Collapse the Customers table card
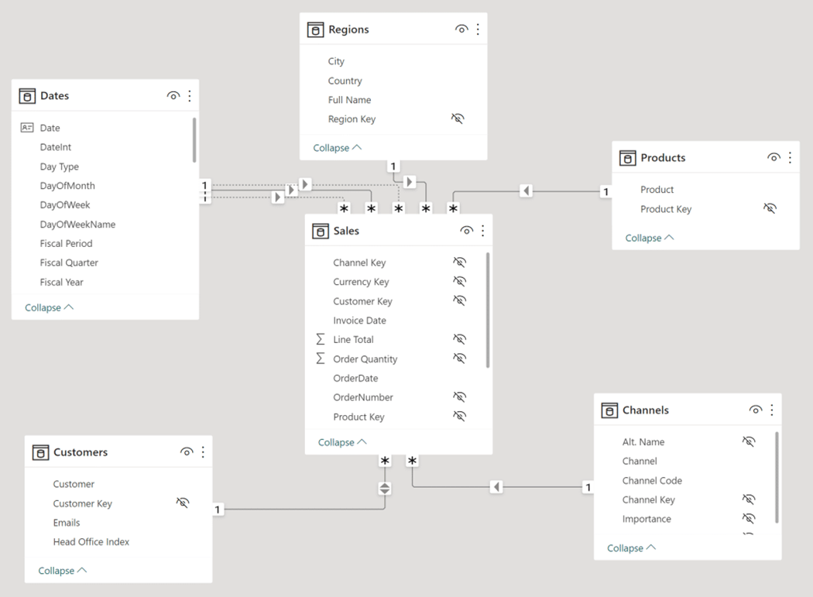This screenshot has width=813, height=597. [62, 571]
